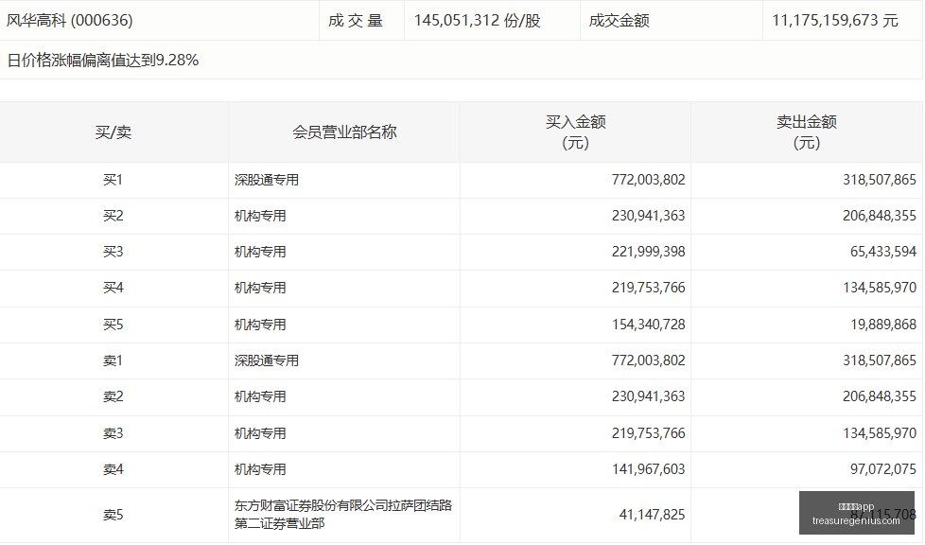Click the 买/卖 column header
The width and height of the screenshot is (925, 545).
pos(113,132)
